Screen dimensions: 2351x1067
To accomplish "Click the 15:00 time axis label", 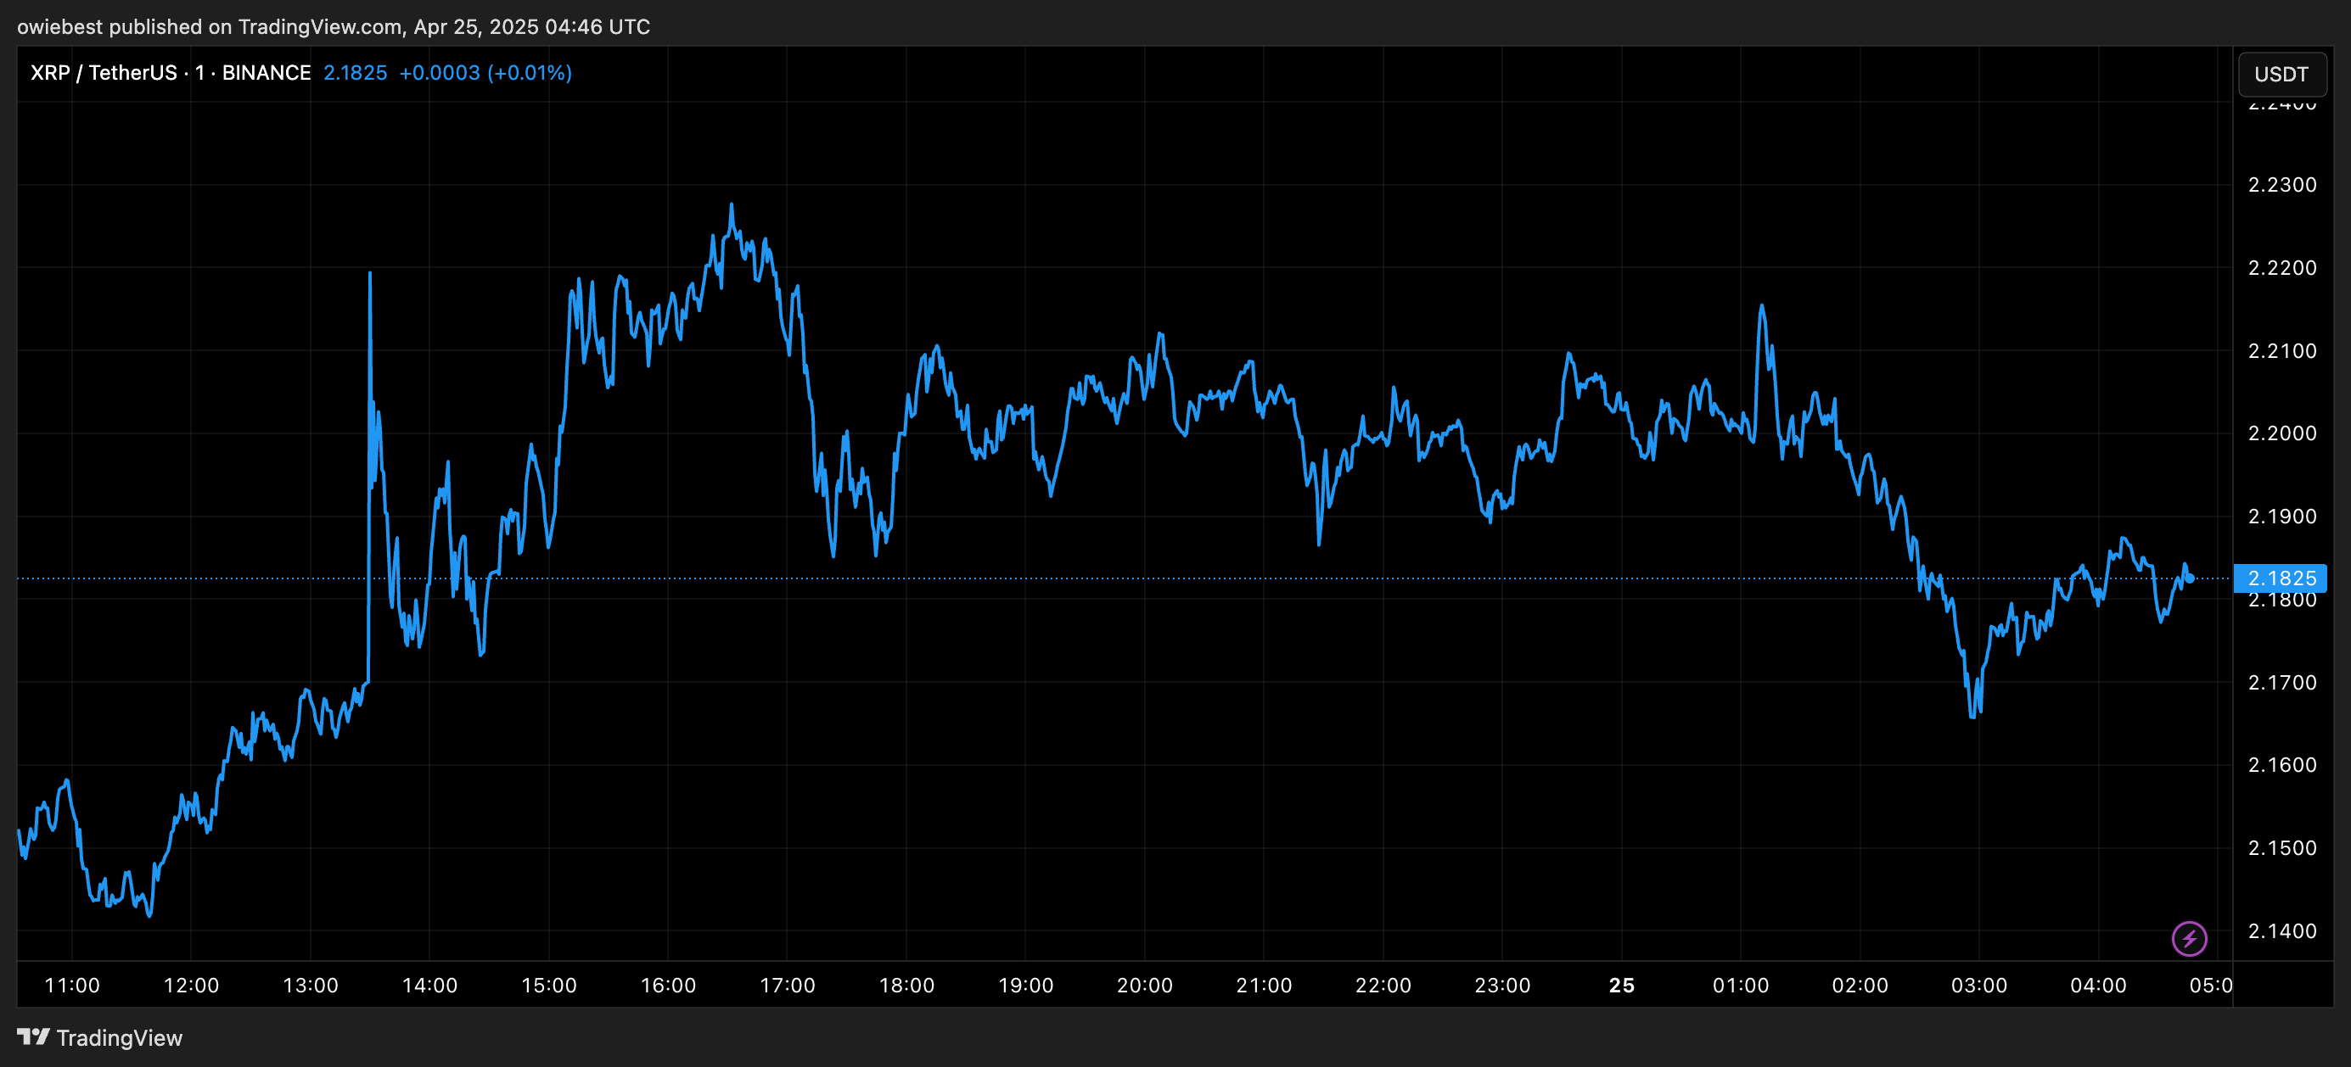I will click(548, 986).
